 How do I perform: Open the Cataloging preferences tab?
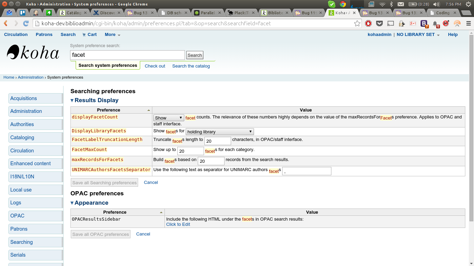point(22,138)
